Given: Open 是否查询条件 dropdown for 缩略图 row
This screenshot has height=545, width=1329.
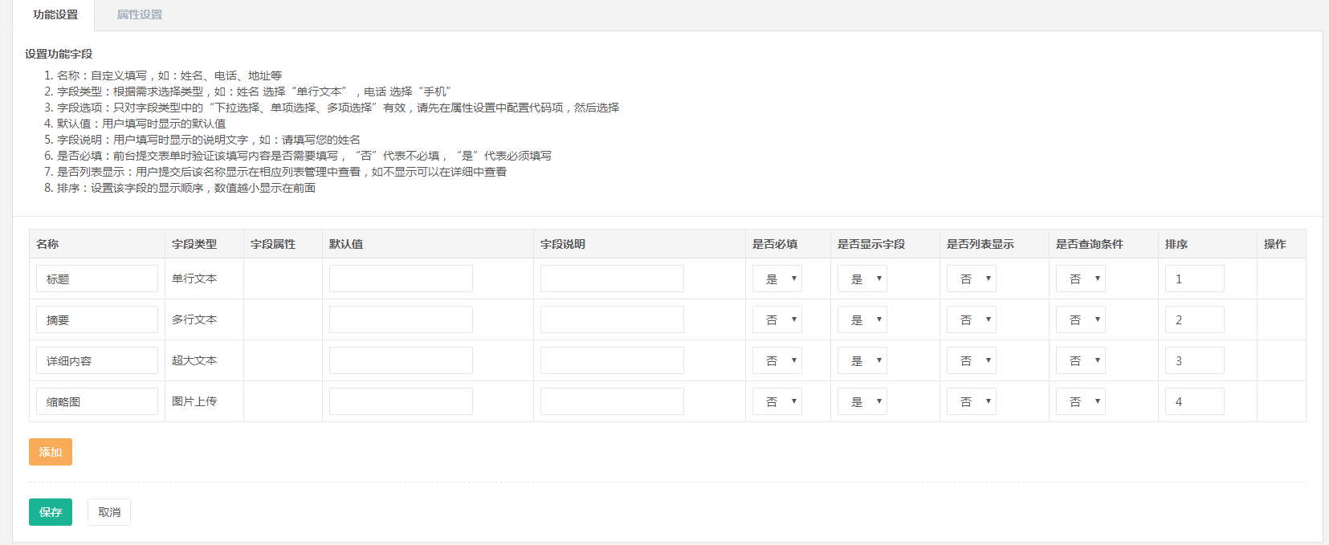Looking at the screenshot, I should tap(1081, 401).
